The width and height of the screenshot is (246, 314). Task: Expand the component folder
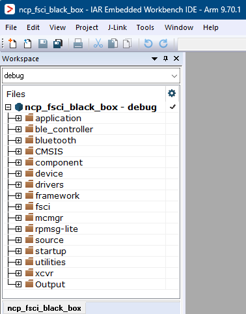click(x=18, y=163)
